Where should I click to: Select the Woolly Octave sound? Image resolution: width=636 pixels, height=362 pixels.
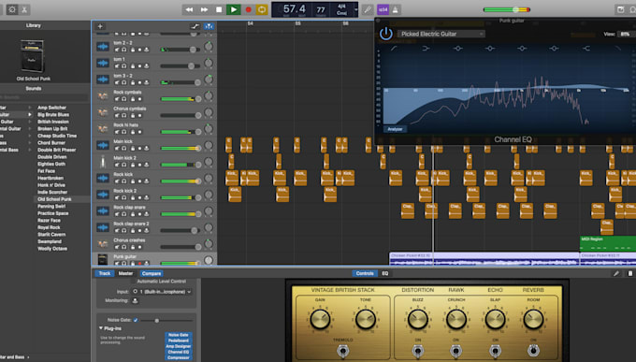[52, 249]
